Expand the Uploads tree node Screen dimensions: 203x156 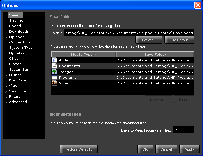click(x=6, y=37)
